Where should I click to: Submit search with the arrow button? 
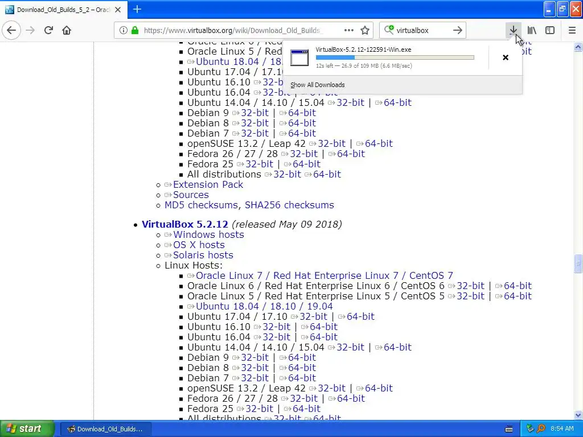[x=458, y=30]
